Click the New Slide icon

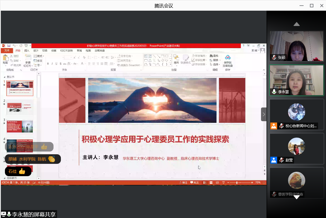click(x=28, y=58)
